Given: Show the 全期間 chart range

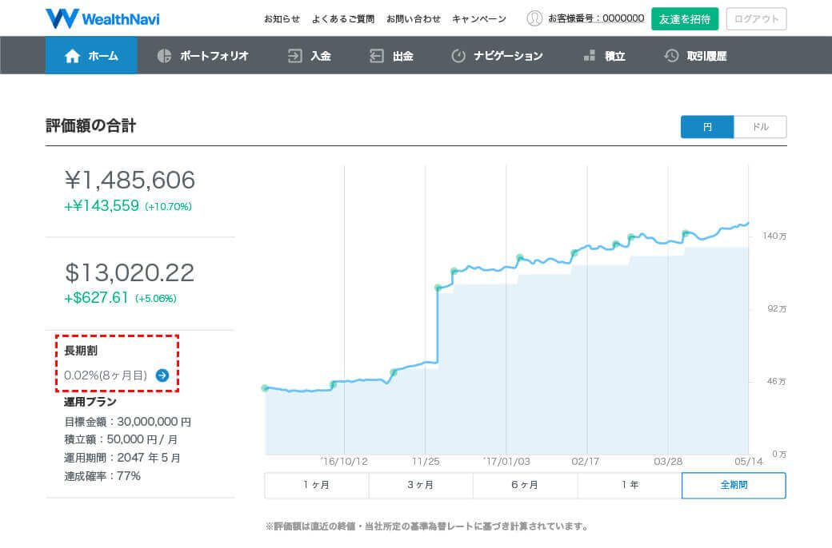Looking at the screenshot, I should pos(734,485).
